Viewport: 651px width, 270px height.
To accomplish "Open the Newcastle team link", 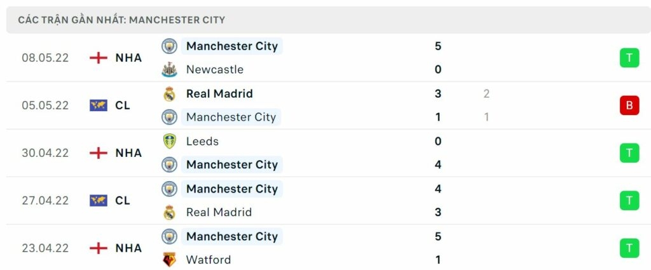I will (x=214, y=69).
